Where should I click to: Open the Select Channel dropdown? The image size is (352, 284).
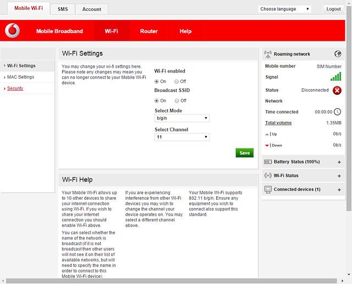click(182, 137)
